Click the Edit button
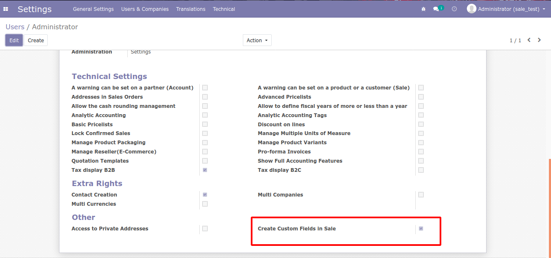Image resolution: width=551 pixels, height=258 pixels. [14, 40]
